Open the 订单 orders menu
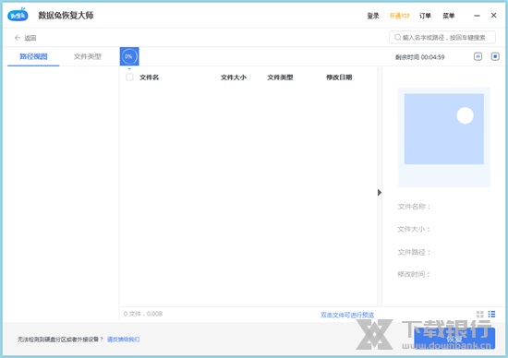The width and height of the screenshot is (508, 358). [x=425, y=16]
